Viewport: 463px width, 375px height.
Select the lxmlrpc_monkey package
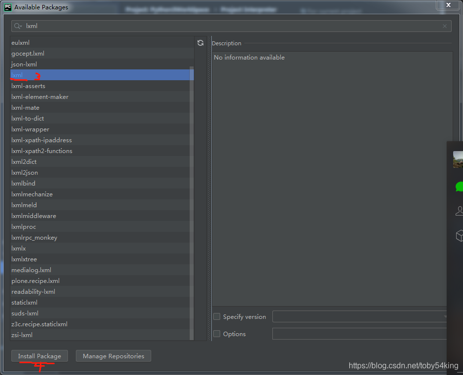[x=102, y=237]
